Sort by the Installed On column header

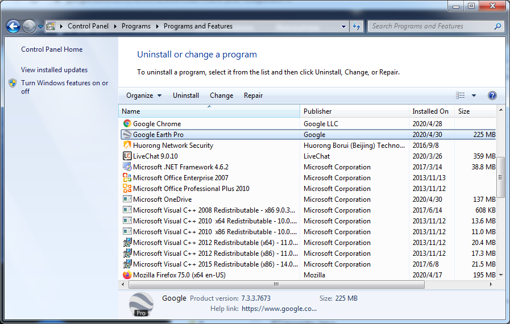coord(432,111)
